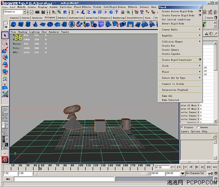Choose the Soft Modification tool
The height and width of the screenshot is (187, 219).
pos(5,86)
